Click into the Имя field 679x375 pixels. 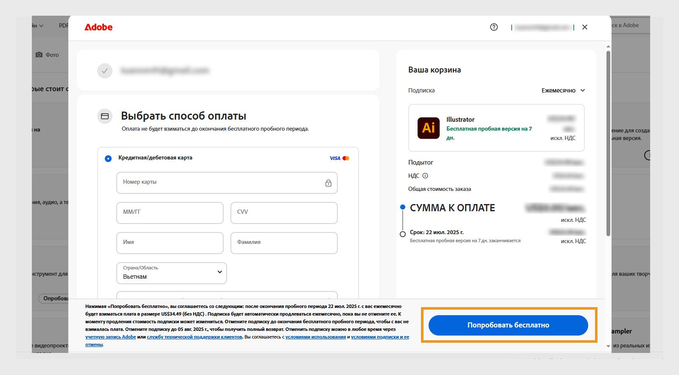pyautogui.click(x=170, y=243)
